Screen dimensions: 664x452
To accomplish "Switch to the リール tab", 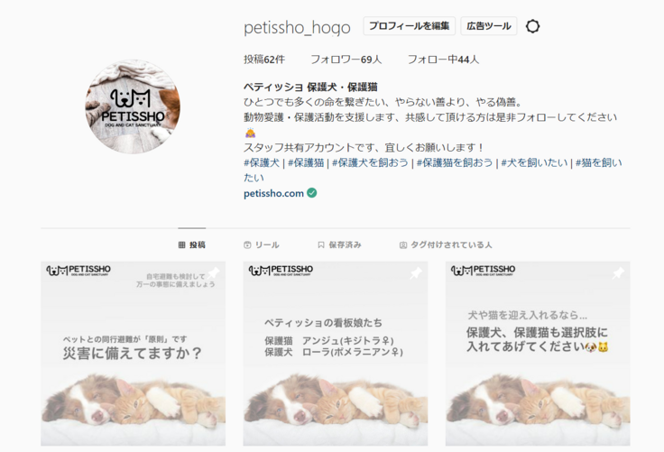I will coord(262,244).
